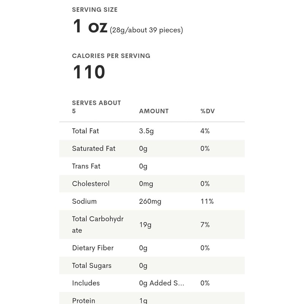
Task: Select the Total Carbohydrate row label
Action: pyautogui.click(x=98, y=225)
